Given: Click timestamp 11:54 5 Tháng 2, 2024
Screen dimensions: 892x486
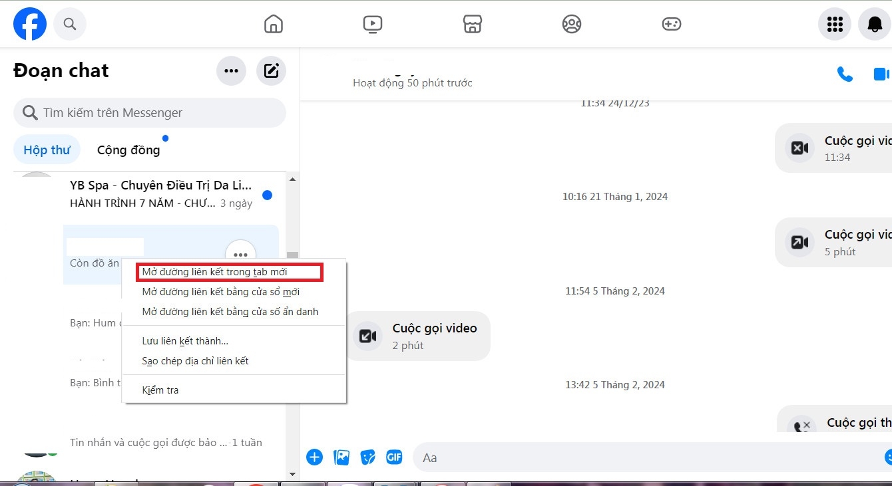Looking at the screenshot, I should point(615,291).
